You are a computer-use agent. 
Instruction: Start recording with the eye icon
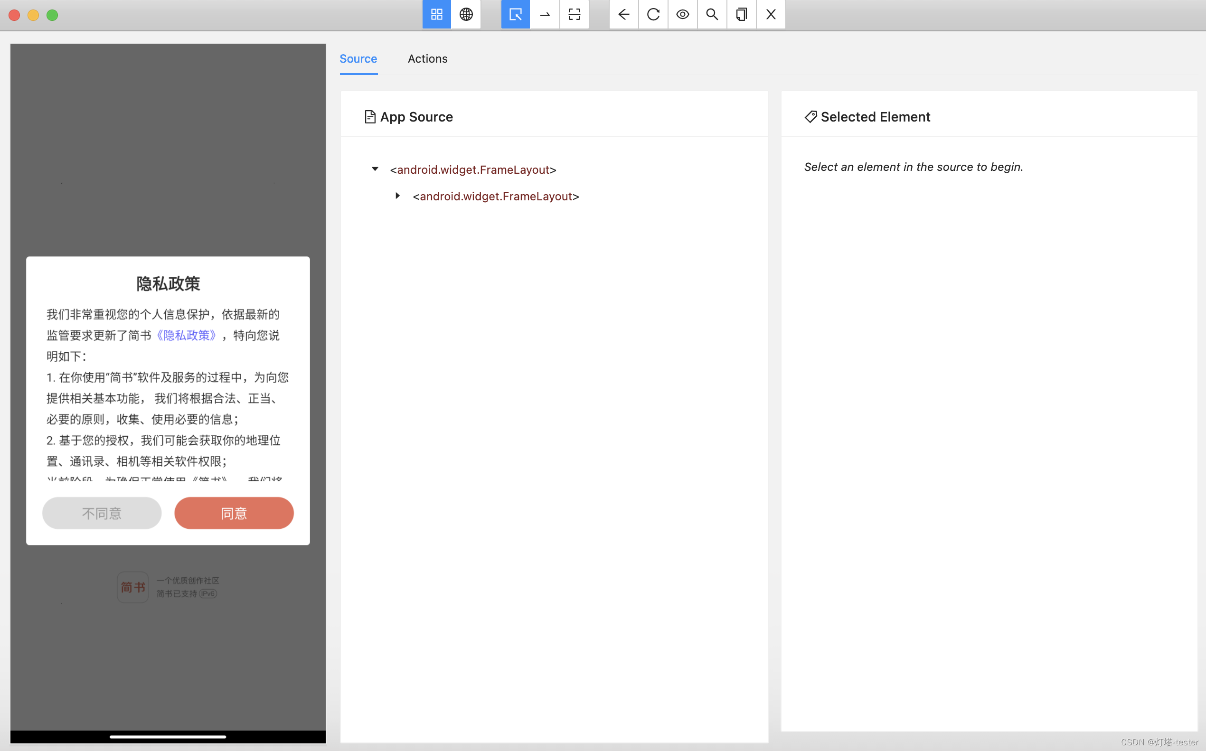(x=682, y=14)
